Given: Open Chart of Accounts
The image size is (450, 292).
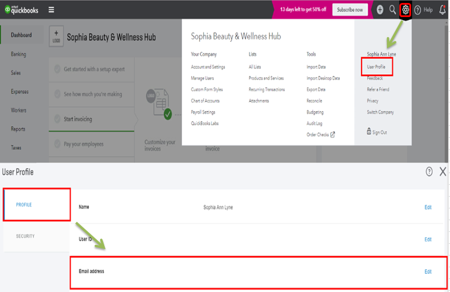Looking at the screenshot, I should [x=205, y=101].
